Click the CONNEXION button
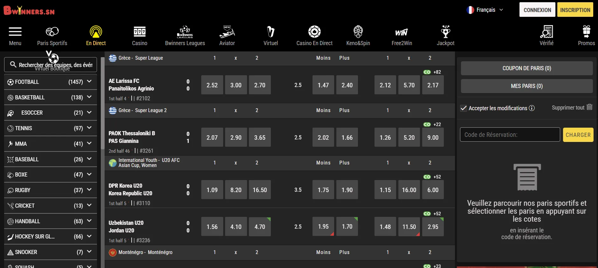The image size is (598, 268). tap(537, 10)
